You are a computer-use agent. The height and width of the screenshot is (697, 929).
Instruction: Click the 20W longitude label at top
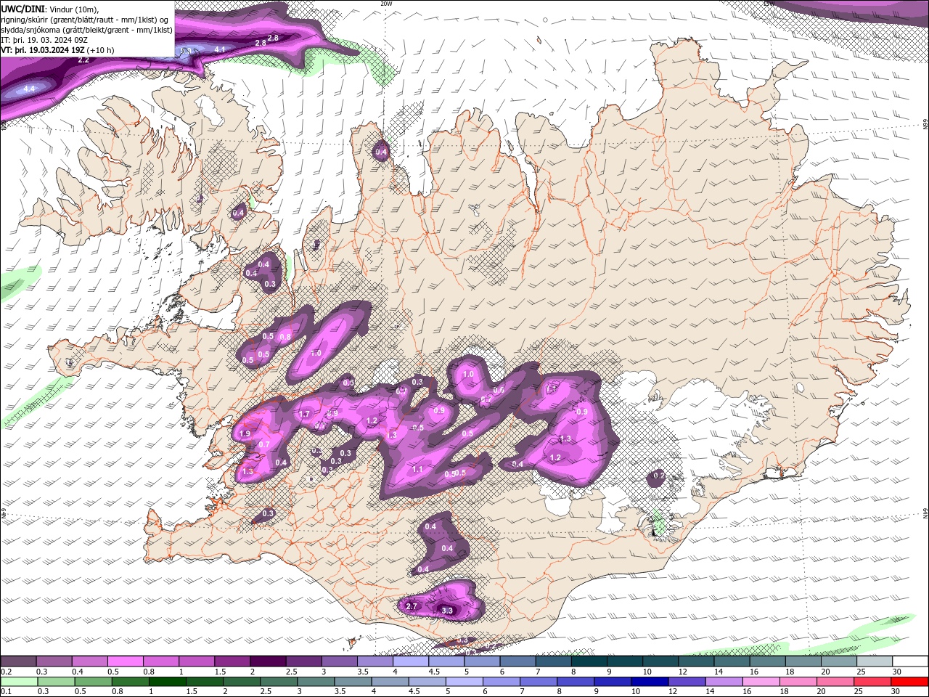(x=386, y=4)
